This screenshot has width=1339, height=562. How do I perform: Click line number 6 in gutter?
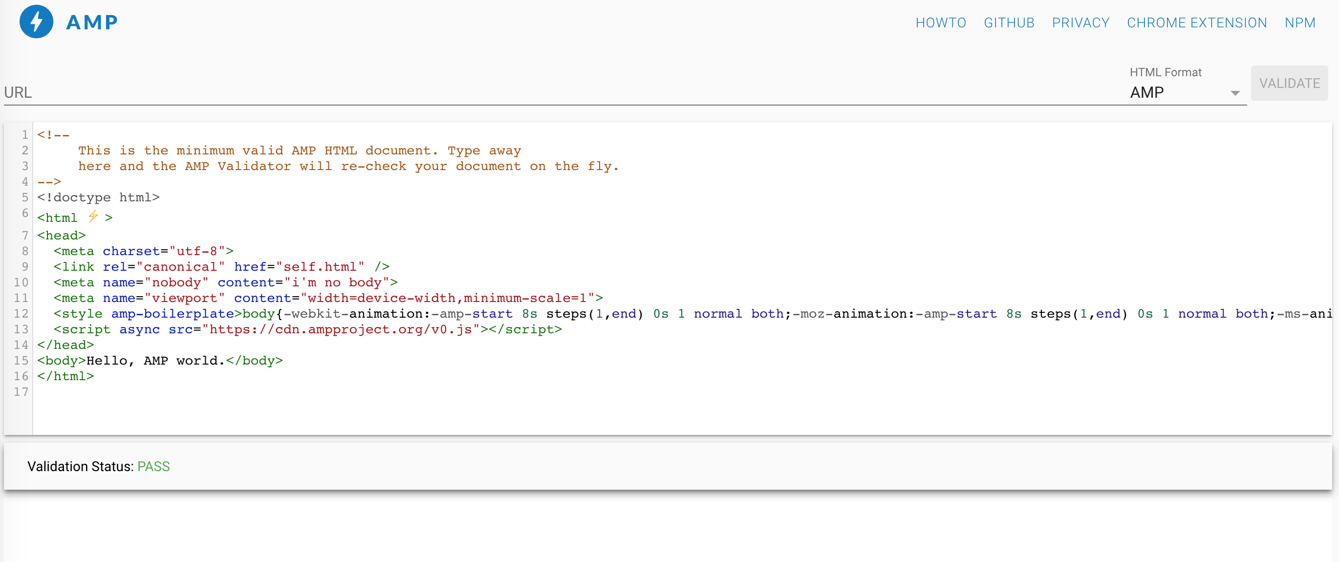coord(24,213)
